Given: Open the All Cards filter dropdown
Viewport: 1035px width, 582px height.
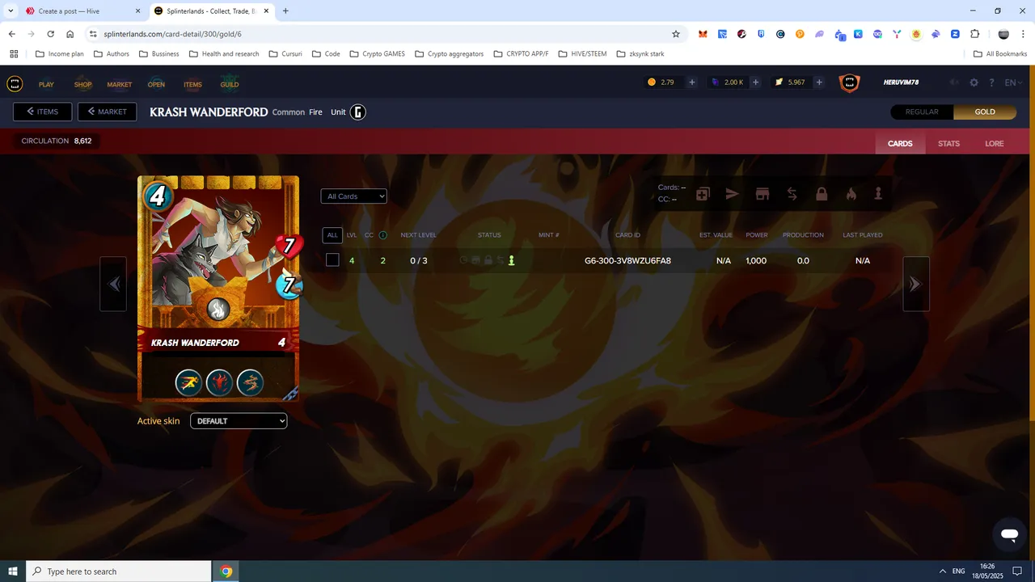Looking at the screenshot, I should [353, 196].
